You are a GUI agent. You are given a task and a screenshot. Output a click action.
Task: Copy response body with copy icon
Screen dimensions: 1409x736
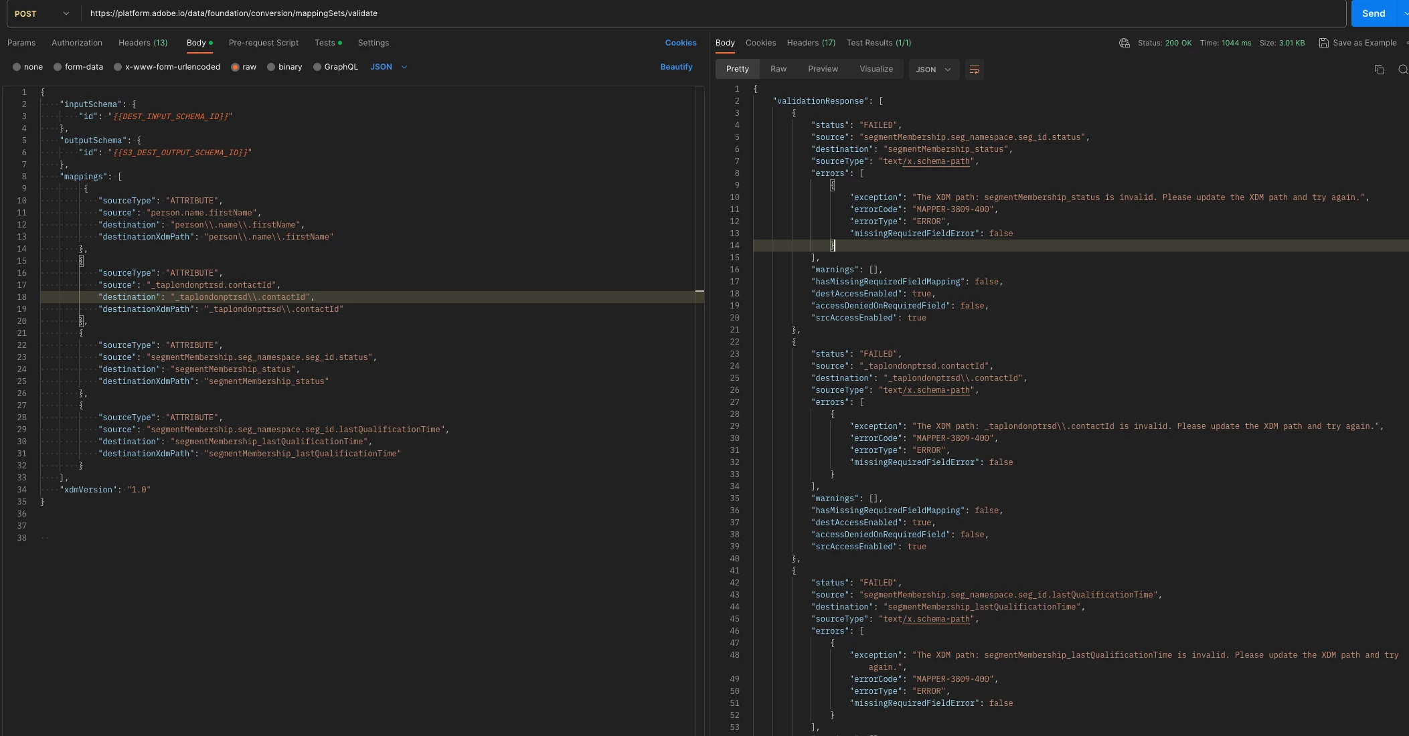click(x=1379, y=70)
